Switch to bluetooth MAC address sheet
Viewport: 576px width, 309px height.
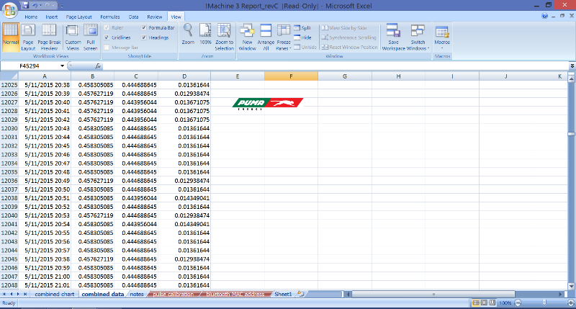click(x=235, y=294)
